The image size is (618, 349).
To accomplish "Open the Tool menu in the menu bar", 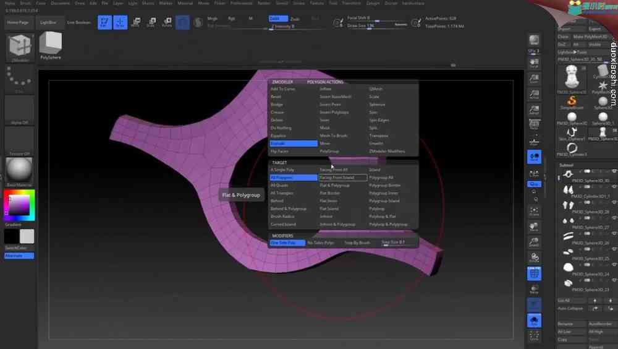I will coord(334,2).
